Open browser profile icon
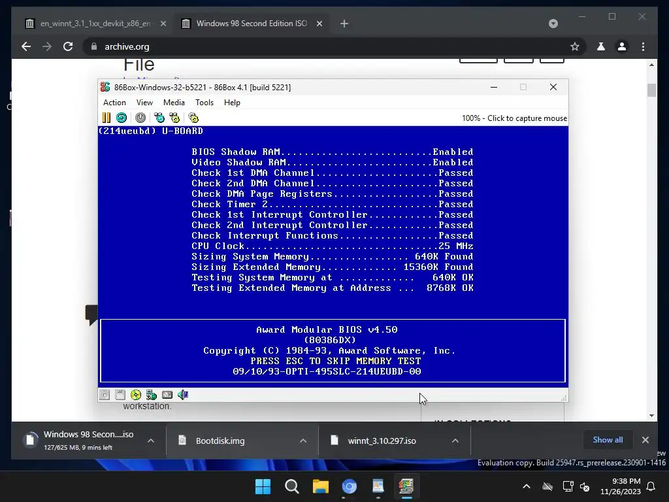The width and height of the screenshot is (669, 502). (x=622, y=46)
